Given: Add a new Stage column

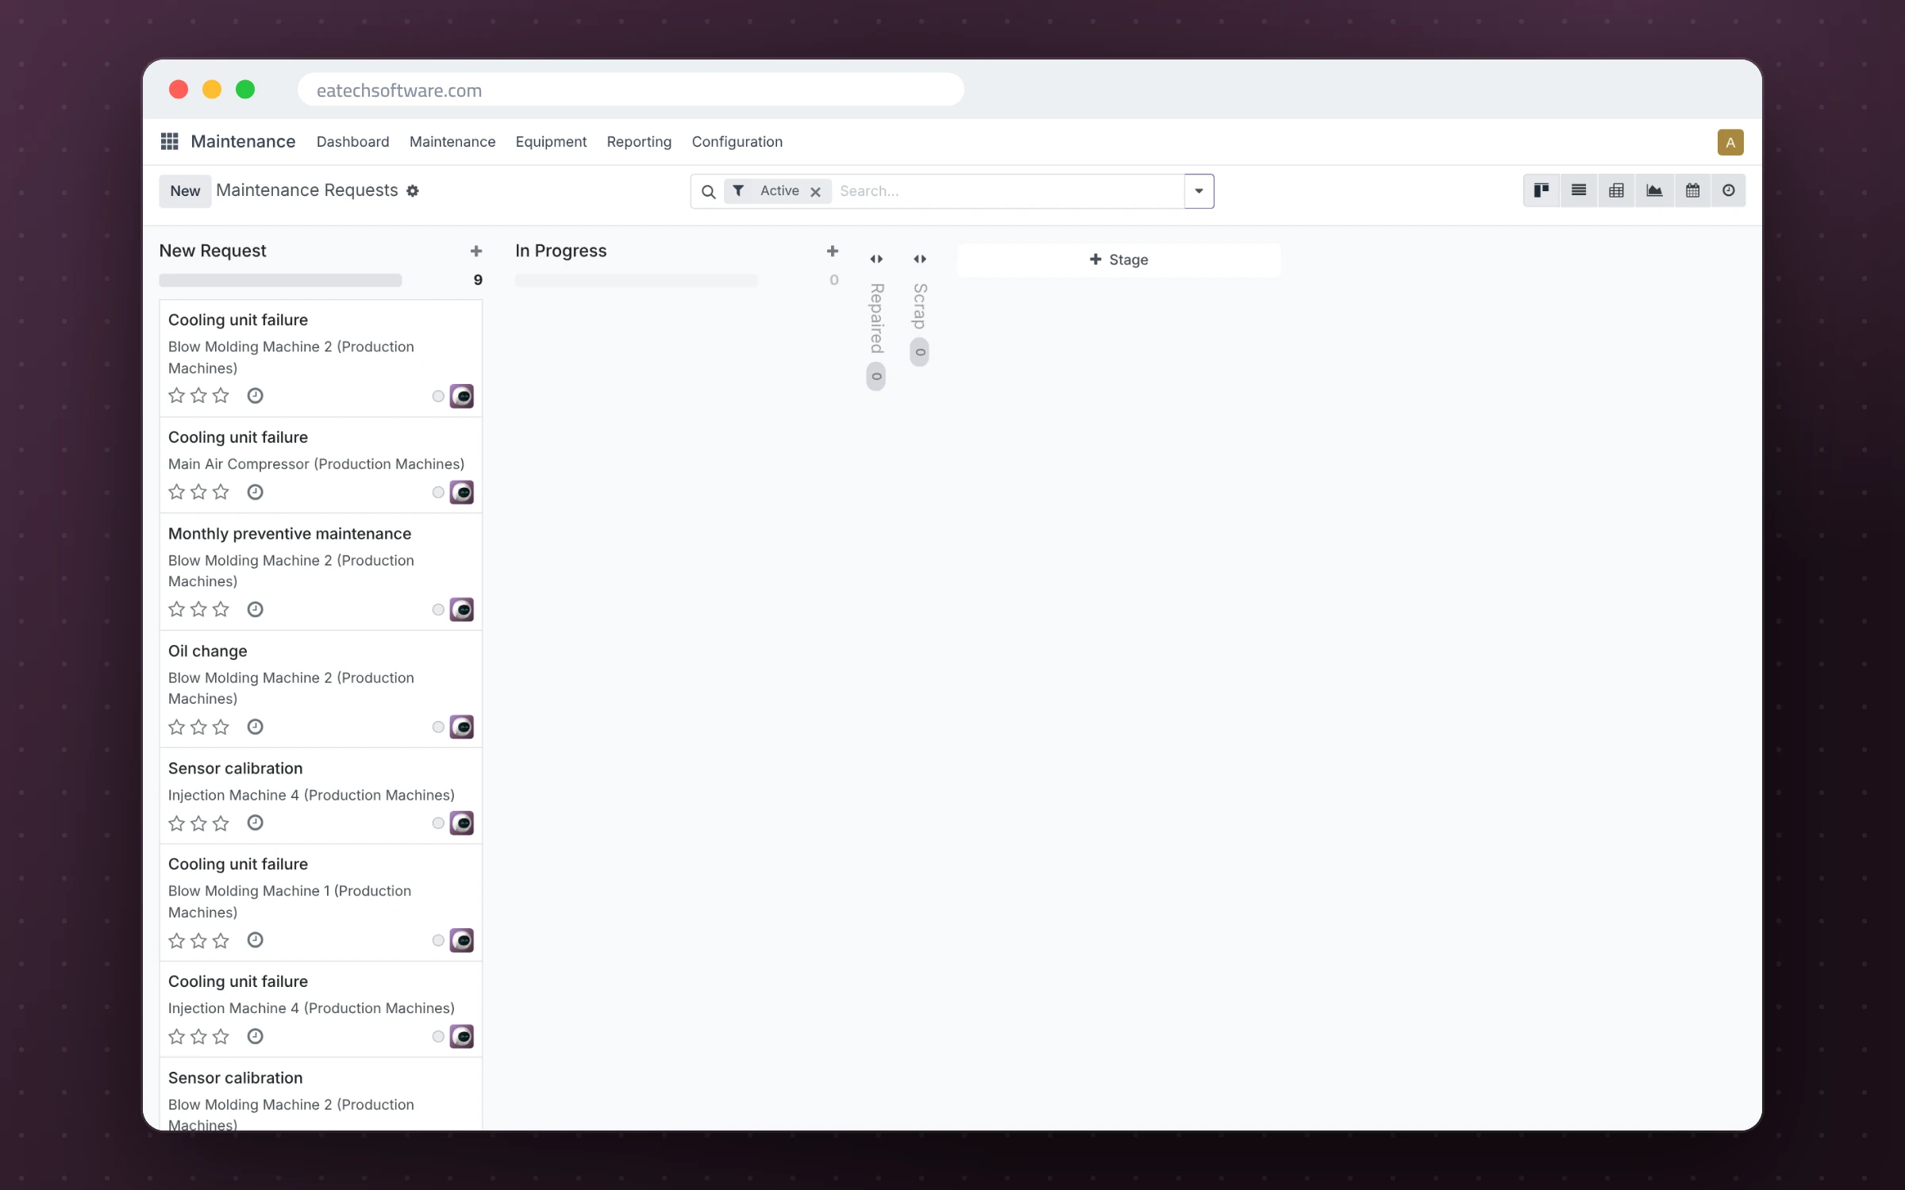Looking at the screenshot, I should pyautogui.click(x=1118, y=259).
